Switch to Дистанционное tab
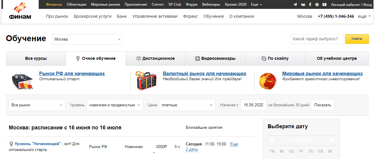Image resolution: width=374 pixels, height=159 pixels. point(156,58)
